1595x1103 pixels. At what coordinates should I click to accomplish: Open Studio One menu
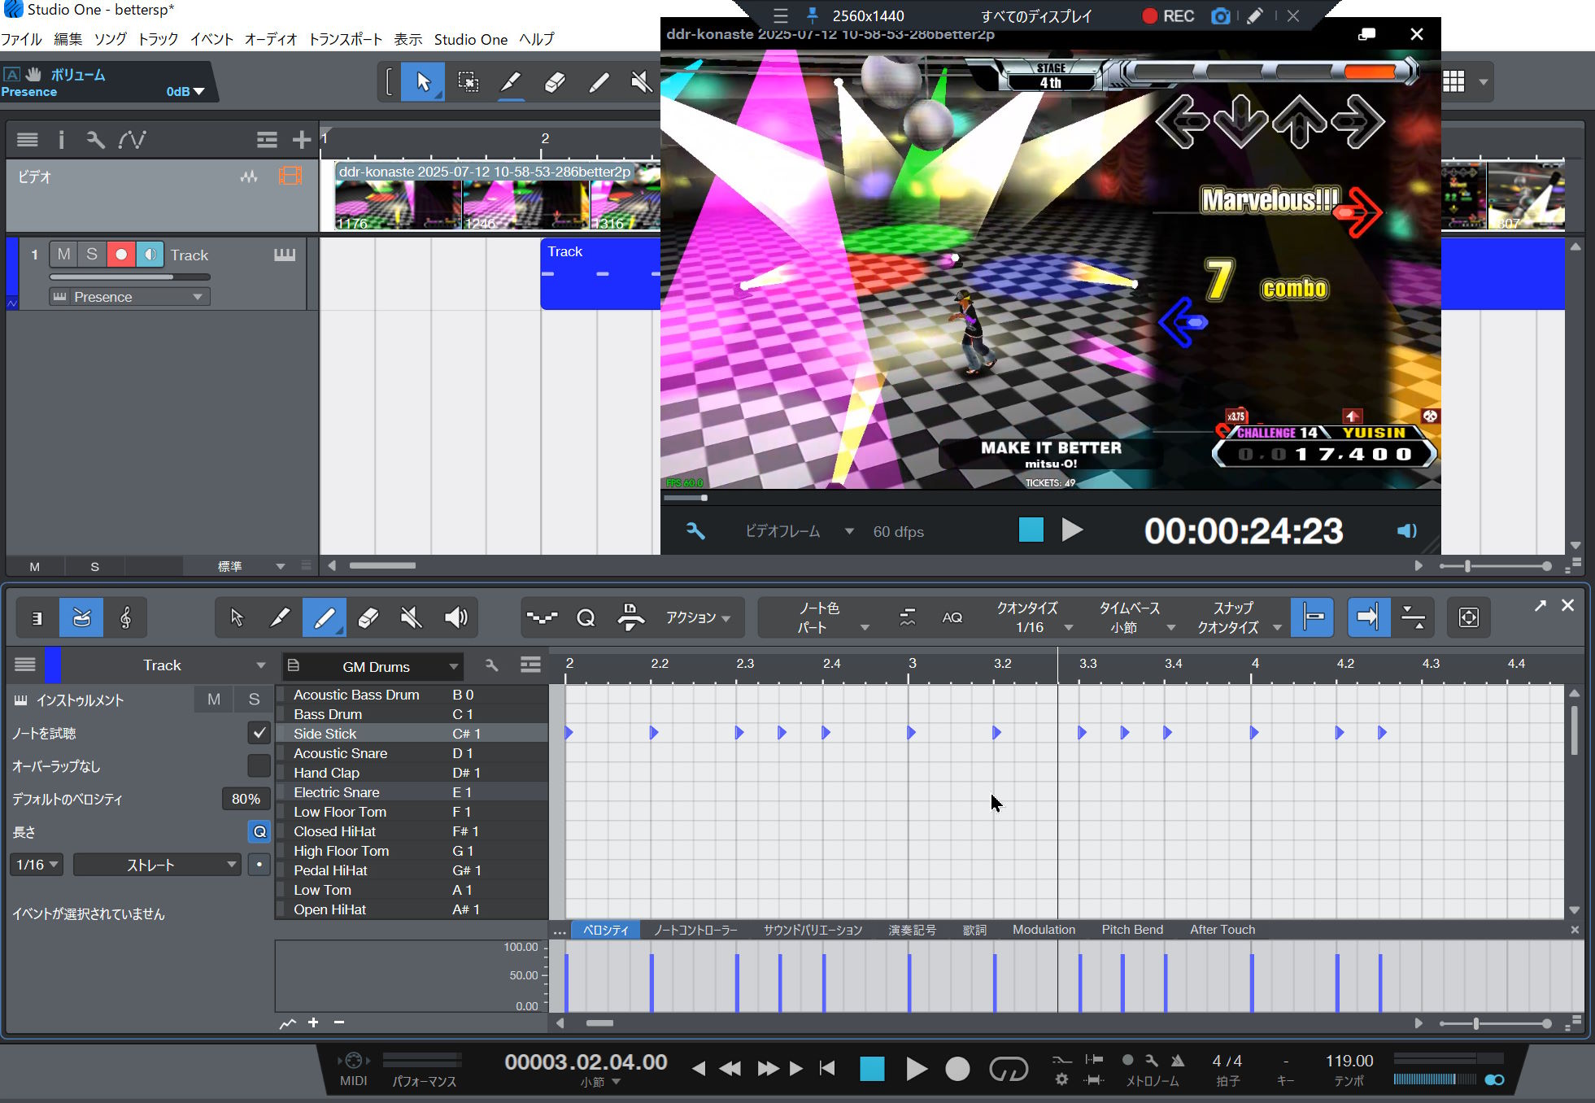pyautogui.click(x=470, y=39)
